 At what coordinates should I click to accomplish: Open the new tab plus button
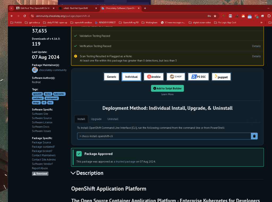(x=145, y=8)
